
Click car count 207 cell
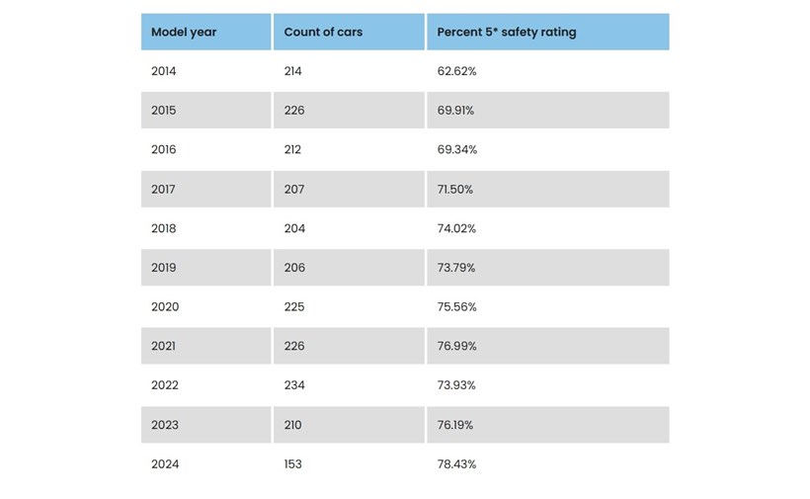(x=294, y=189)
